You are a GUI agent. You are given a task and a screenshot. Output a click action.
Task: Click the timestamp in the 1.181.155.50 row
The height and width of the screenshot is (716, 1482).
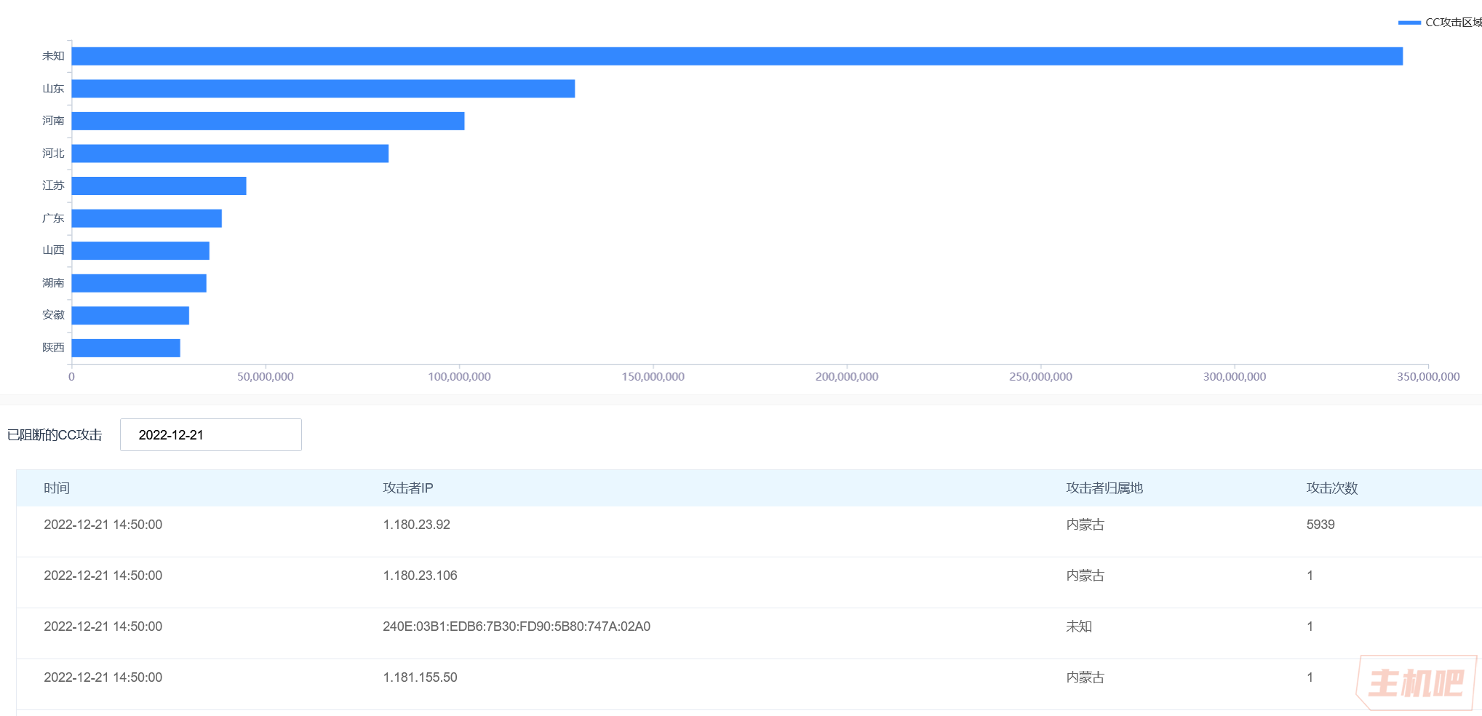pos(103,677)
